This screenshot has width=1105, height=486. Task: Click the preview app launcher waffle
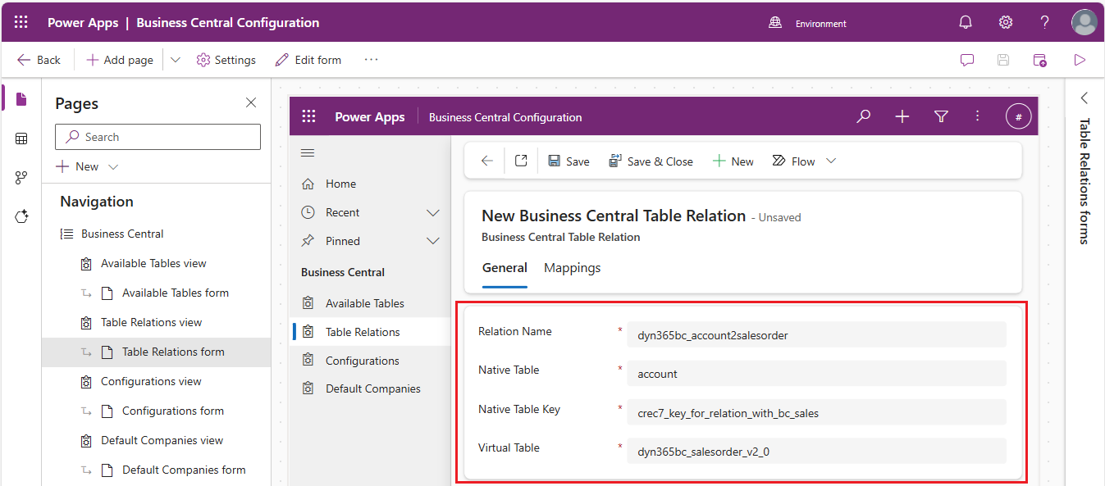pos(308,116)
